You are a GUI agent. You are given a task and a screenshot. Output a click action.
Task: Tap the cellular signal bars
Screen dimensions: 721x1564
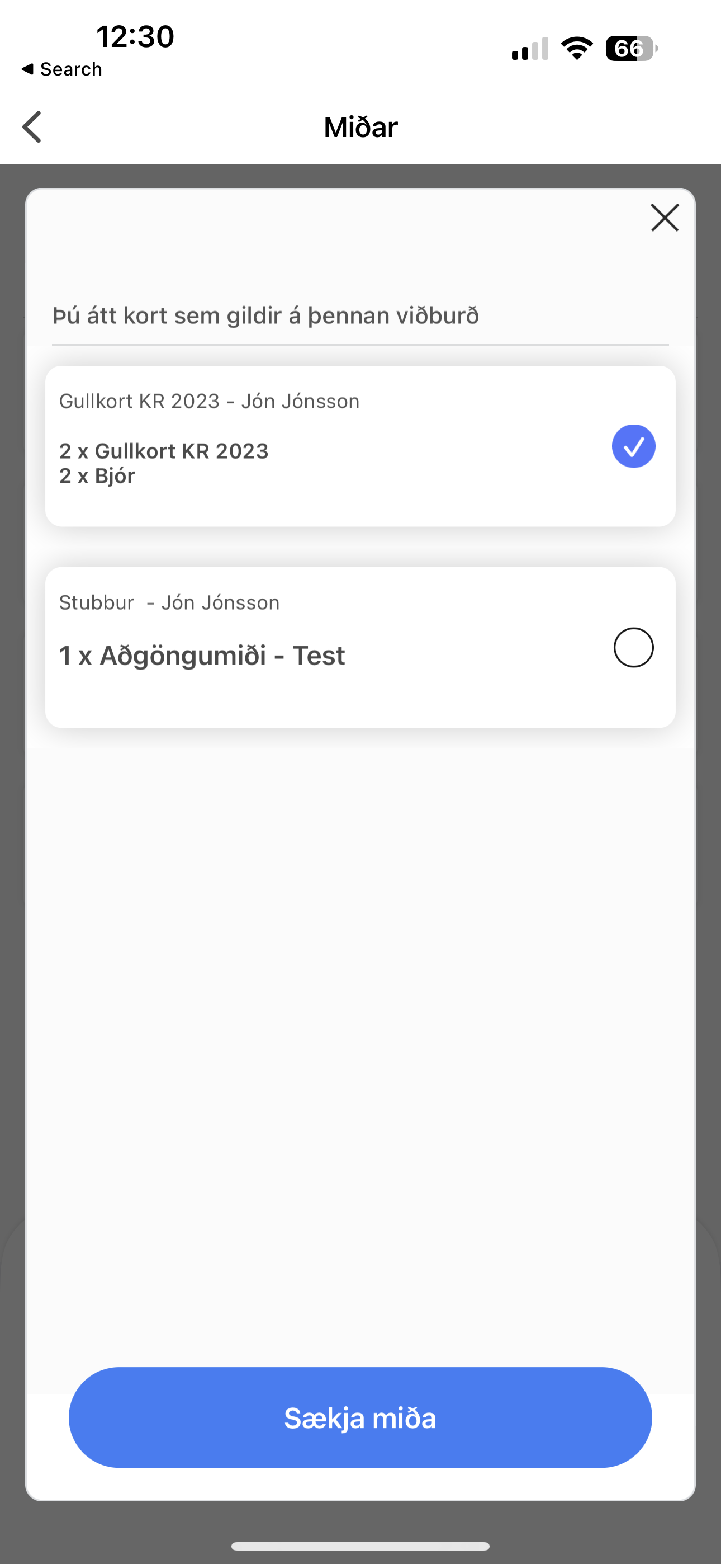click(x=530, y=50)
